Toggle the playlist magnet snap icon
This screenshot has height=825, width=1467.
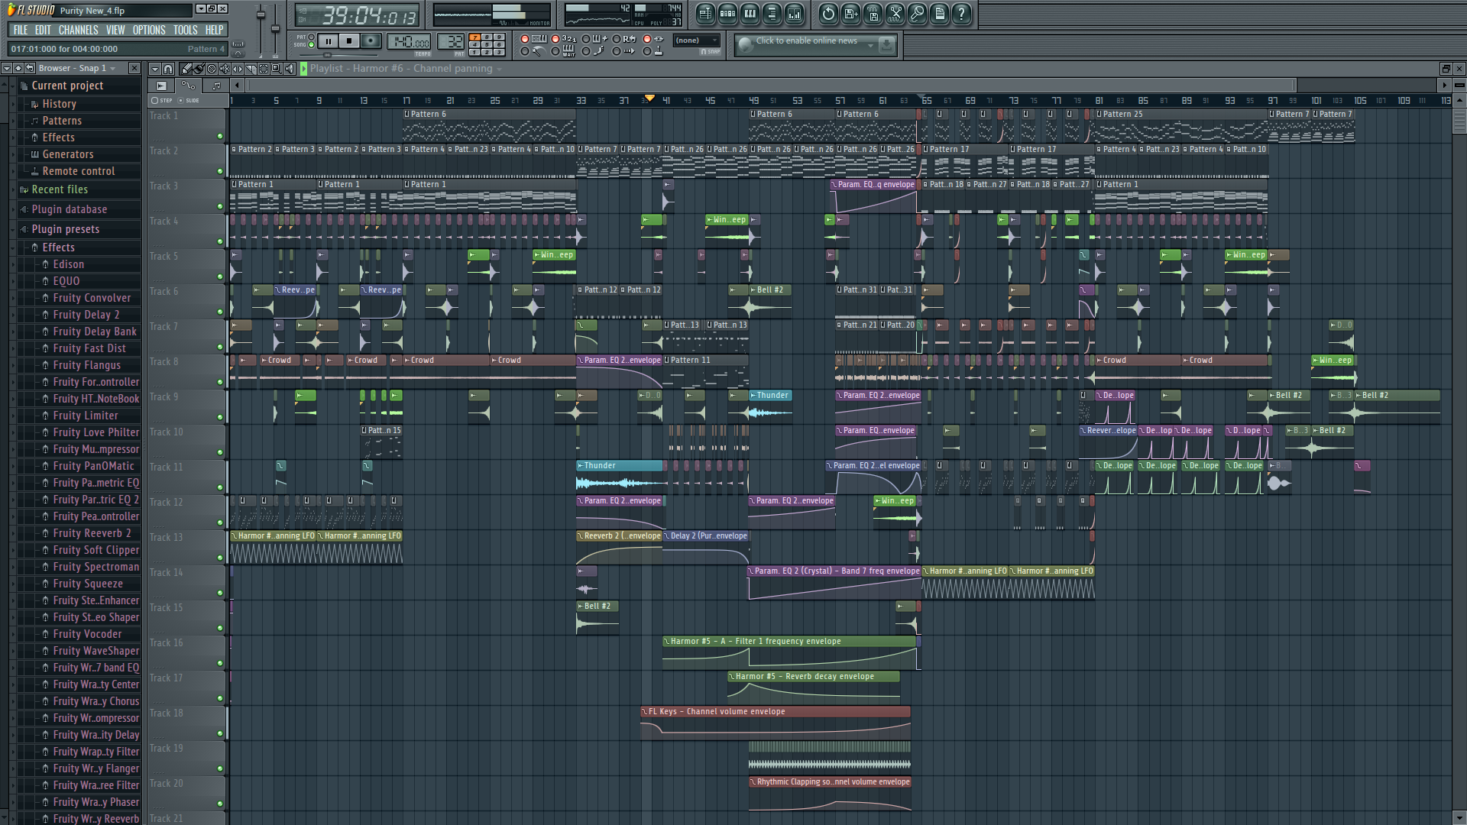click(x=168, y=69)
